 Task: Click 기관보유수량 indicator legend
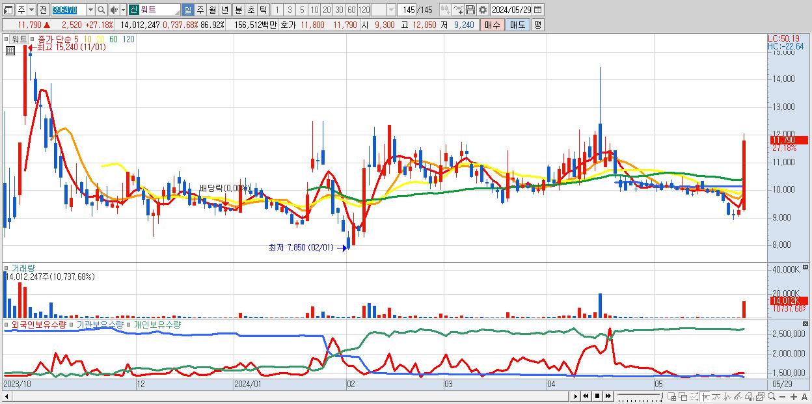(x=99, y=324)
